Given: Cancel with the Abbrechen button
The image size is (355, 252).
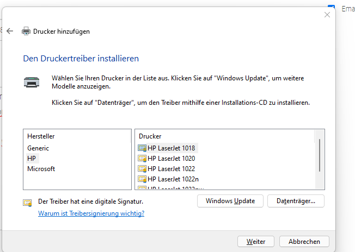Looking at the screenshot, I should pyautogui.click(x=304, y=241).
